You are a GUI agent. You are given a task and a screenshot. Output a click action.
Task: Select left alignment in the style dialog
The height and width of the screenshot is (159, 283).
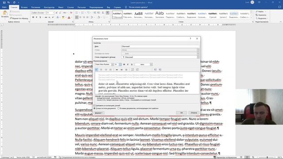tap(96, 70)
